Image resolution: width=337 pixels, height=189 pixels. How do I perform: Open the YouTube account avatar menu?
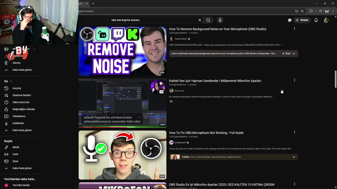(326, 20)
